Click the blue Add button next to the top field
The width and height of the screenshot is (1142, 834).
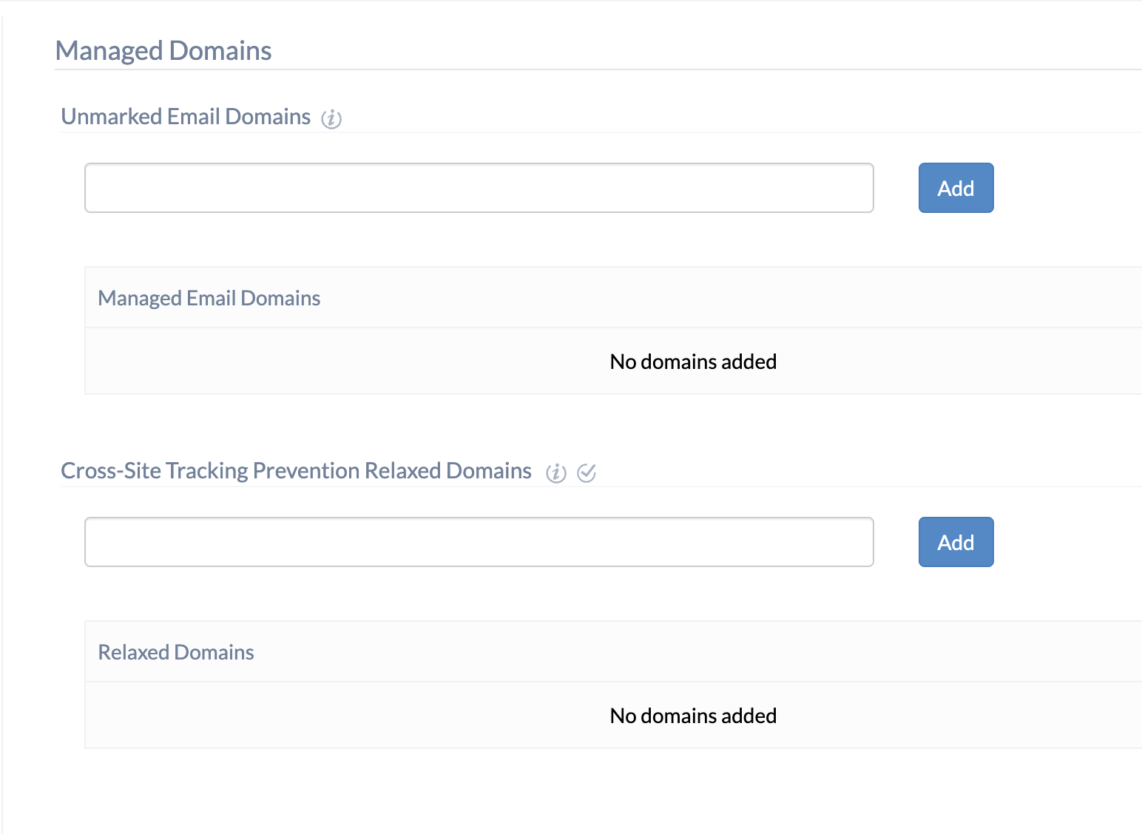click(956, 188)
